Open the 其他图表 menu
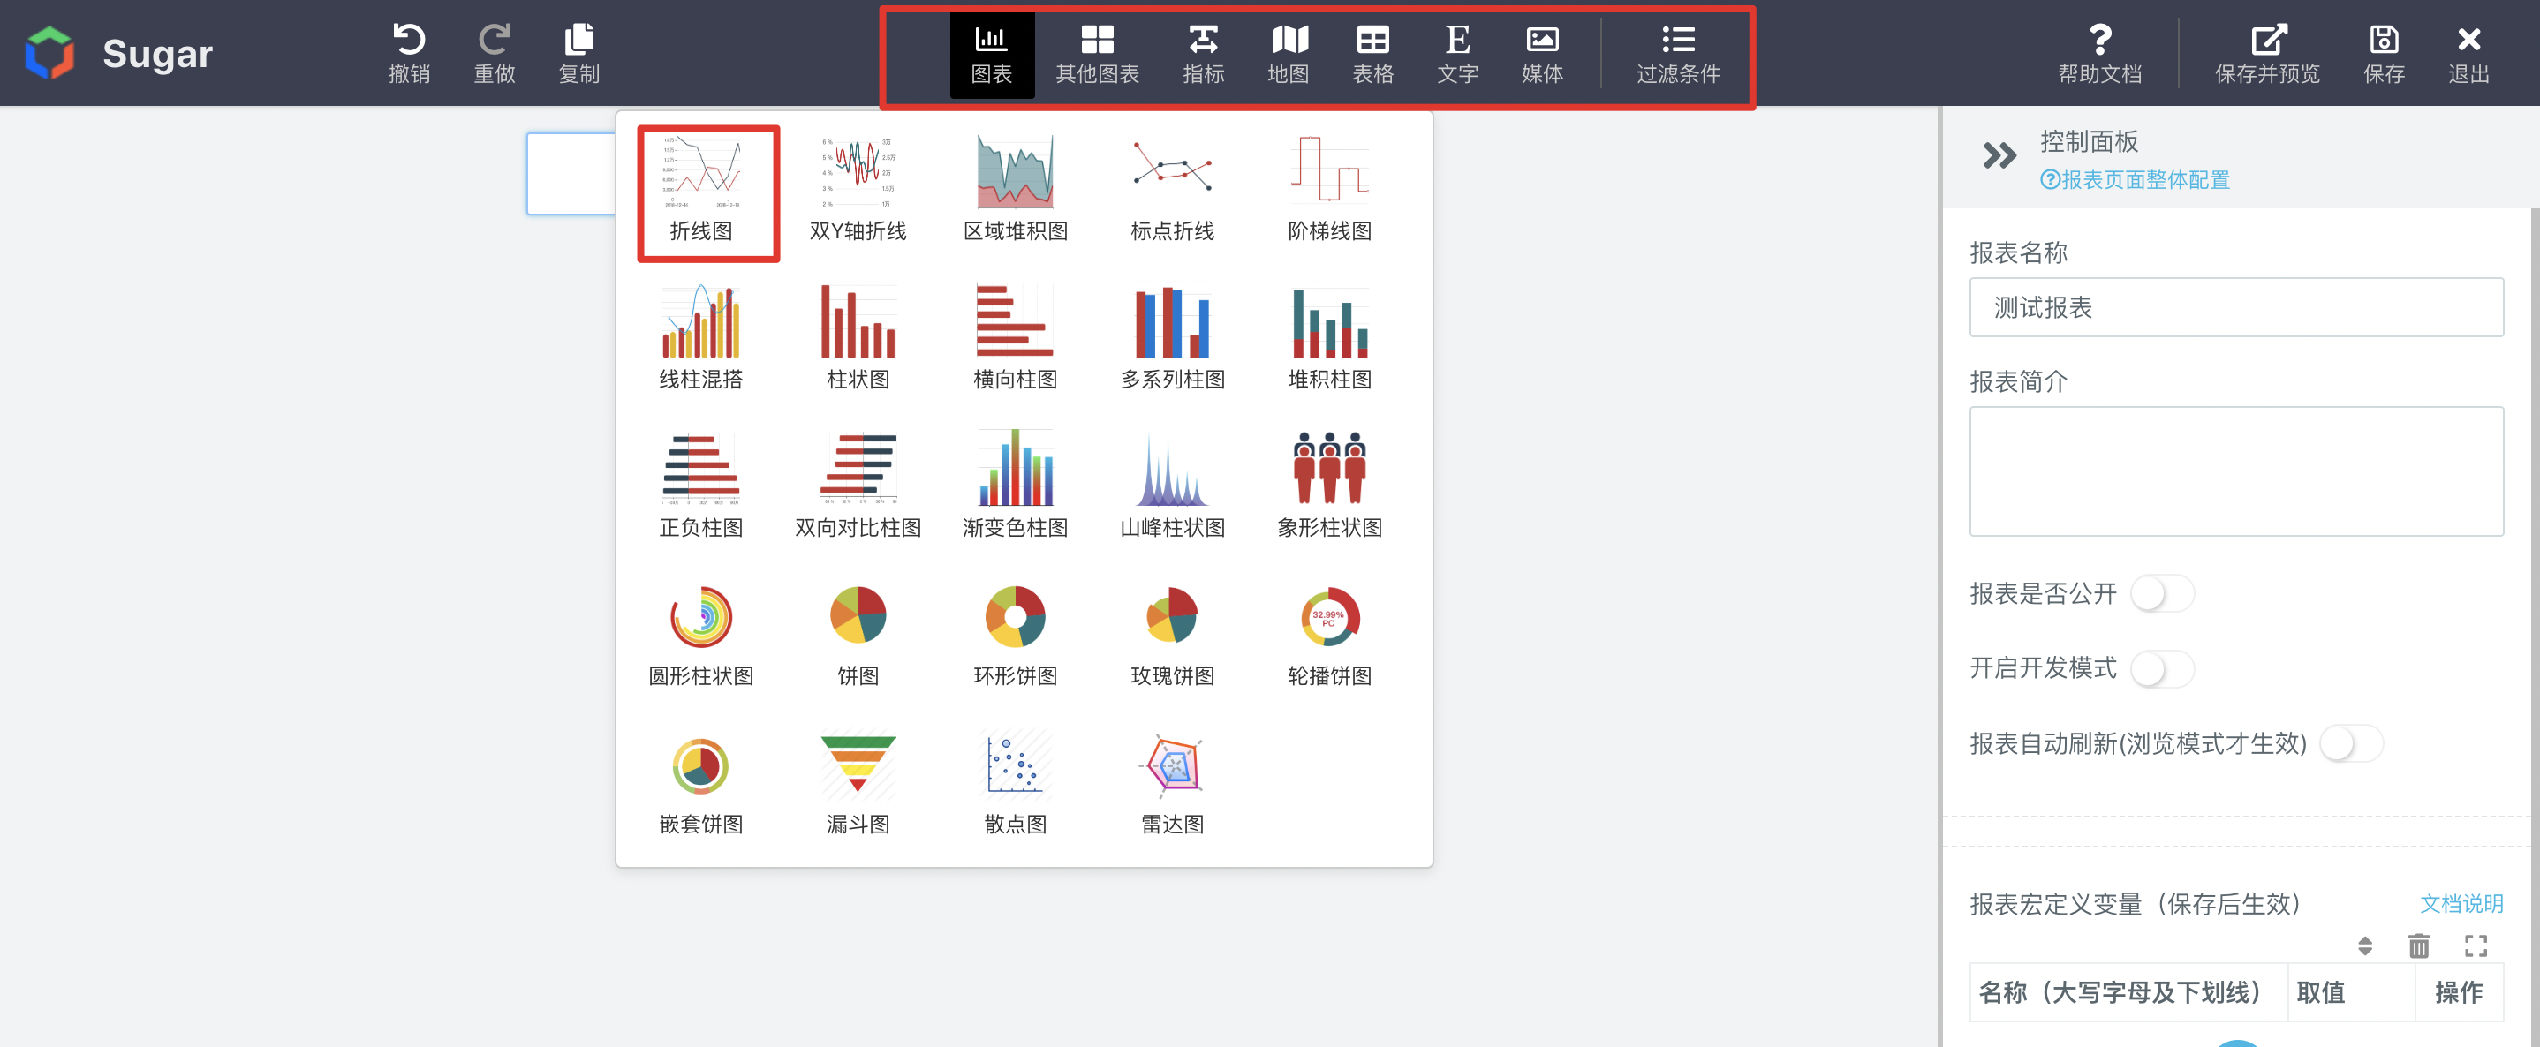 (1097, 54)
